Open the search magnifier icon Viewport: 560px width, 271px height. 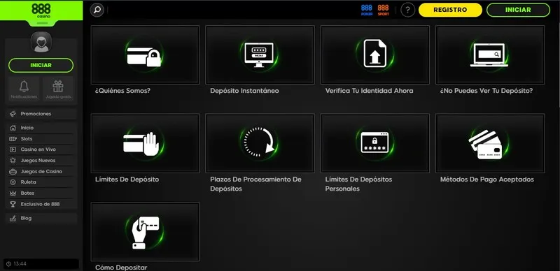97,10
